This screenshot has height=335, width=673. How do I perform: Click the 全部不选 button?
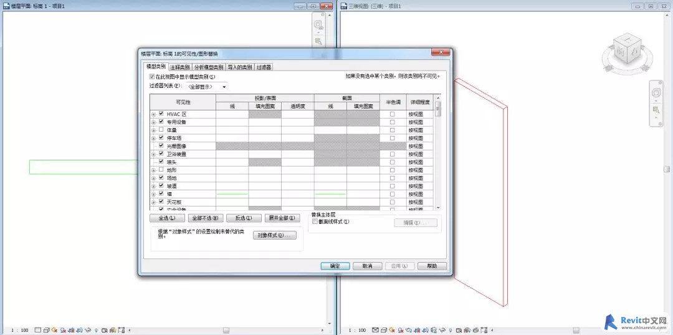pos(206,218)
